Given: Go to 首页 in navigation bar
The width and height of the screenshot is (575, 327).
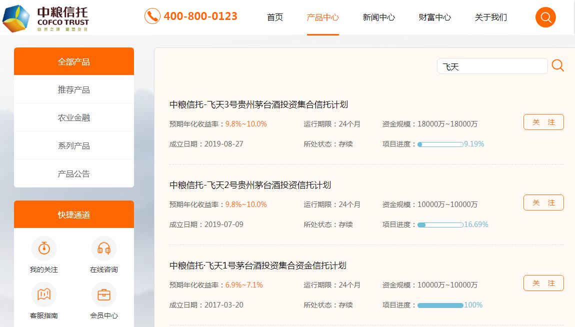Looking at the screenshot, I should coord(275,17).
